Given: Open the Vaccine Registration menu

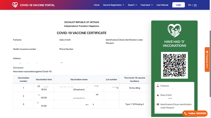Looking at the screenshot, I should (x=114, y=5).
